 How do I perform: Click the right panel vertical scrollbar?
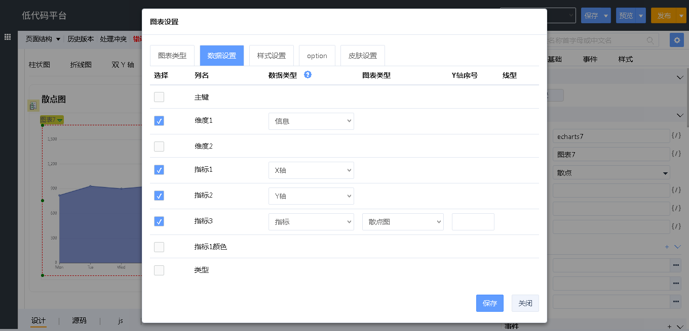coord(687,98)
